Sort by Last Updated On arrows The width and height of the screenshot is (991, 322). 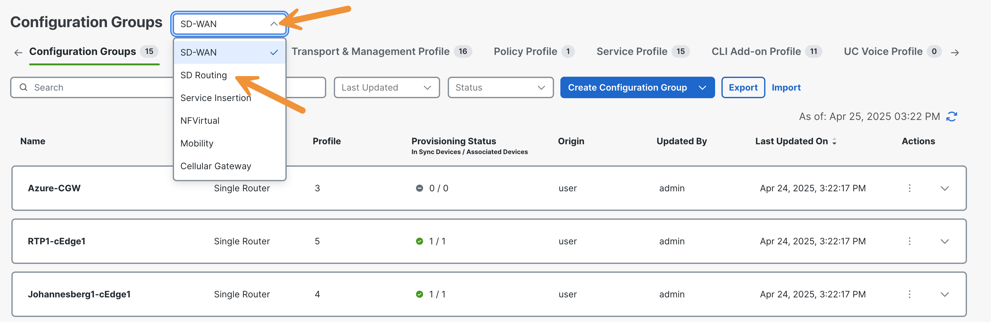(x=834, y=141)
